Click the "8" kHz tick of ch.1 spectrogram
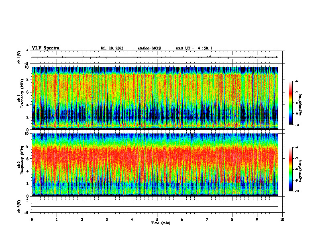 click(x=28, y=80)
